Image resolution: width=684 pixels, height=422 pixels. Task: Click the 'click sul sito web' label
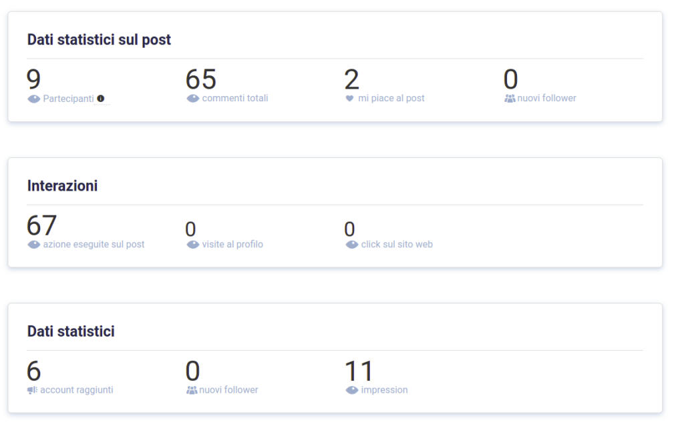click(397, 245)
